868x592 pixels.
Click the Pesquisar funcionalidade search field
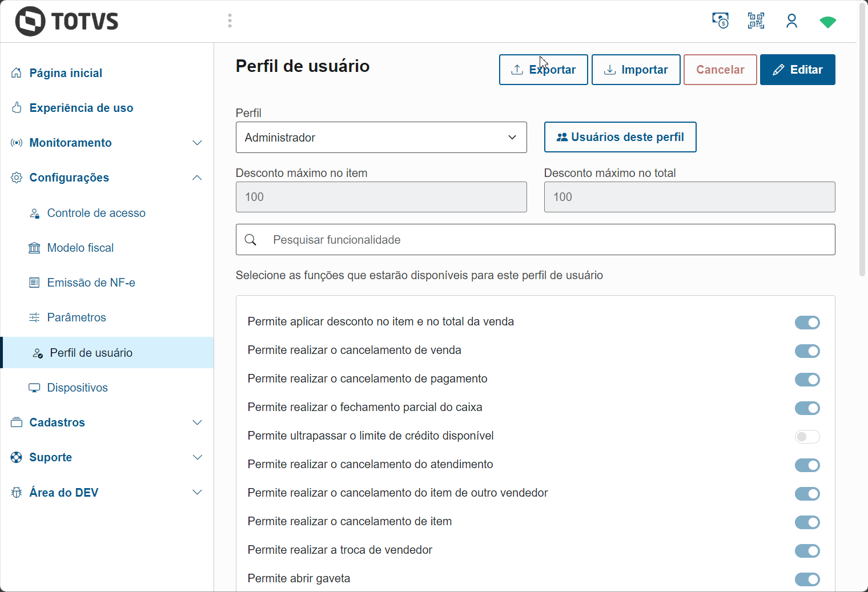(x=548, y=240)
